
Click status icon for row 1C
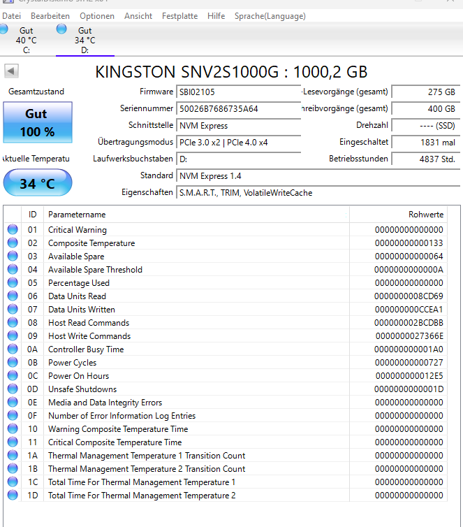tap(13, 482)
